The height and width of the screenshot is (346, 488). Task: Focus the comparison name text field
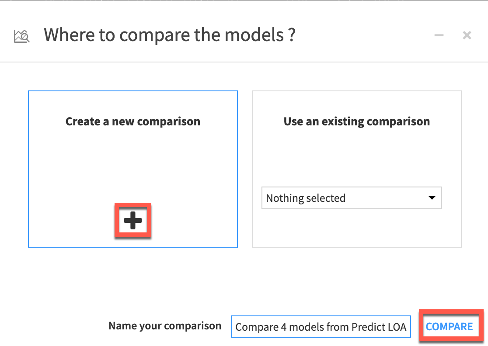(321, 327)
